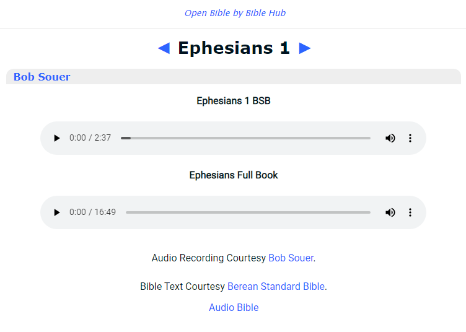Open the Bob Souer tab heading
Viewport: 466px width, 332px height.
point(42,77)
